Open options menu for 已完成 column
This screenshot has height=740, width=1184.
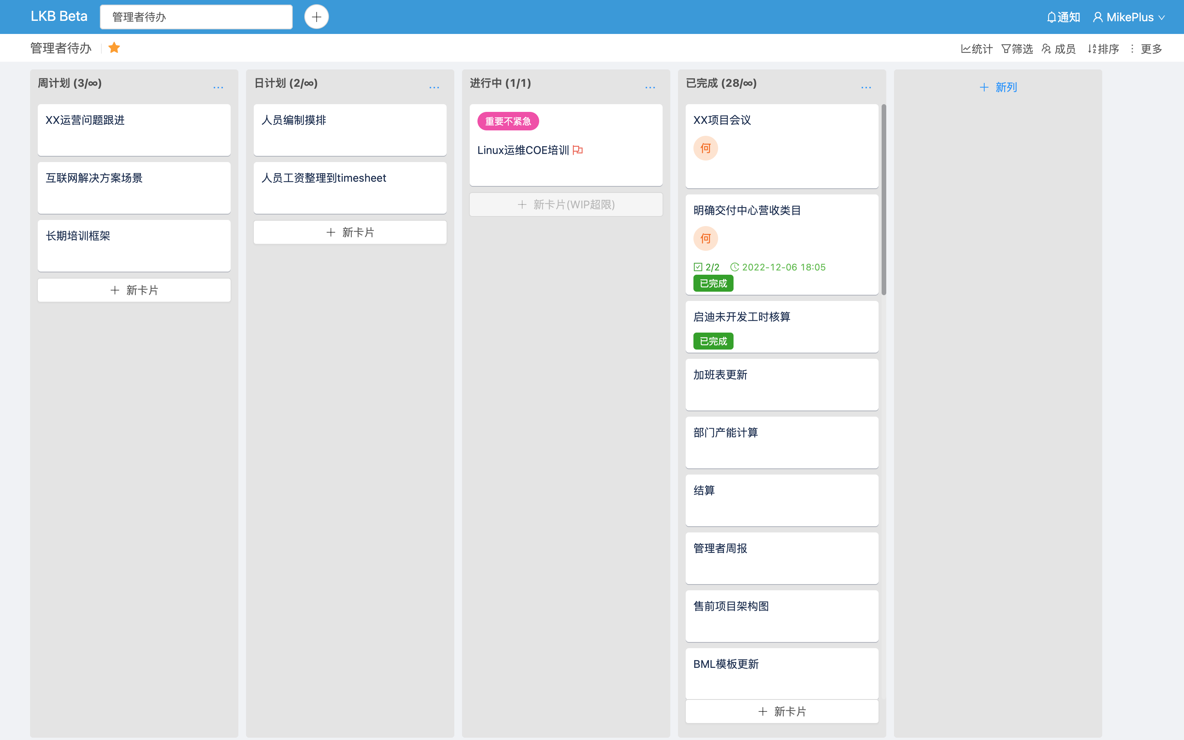(x=866, y=87)
